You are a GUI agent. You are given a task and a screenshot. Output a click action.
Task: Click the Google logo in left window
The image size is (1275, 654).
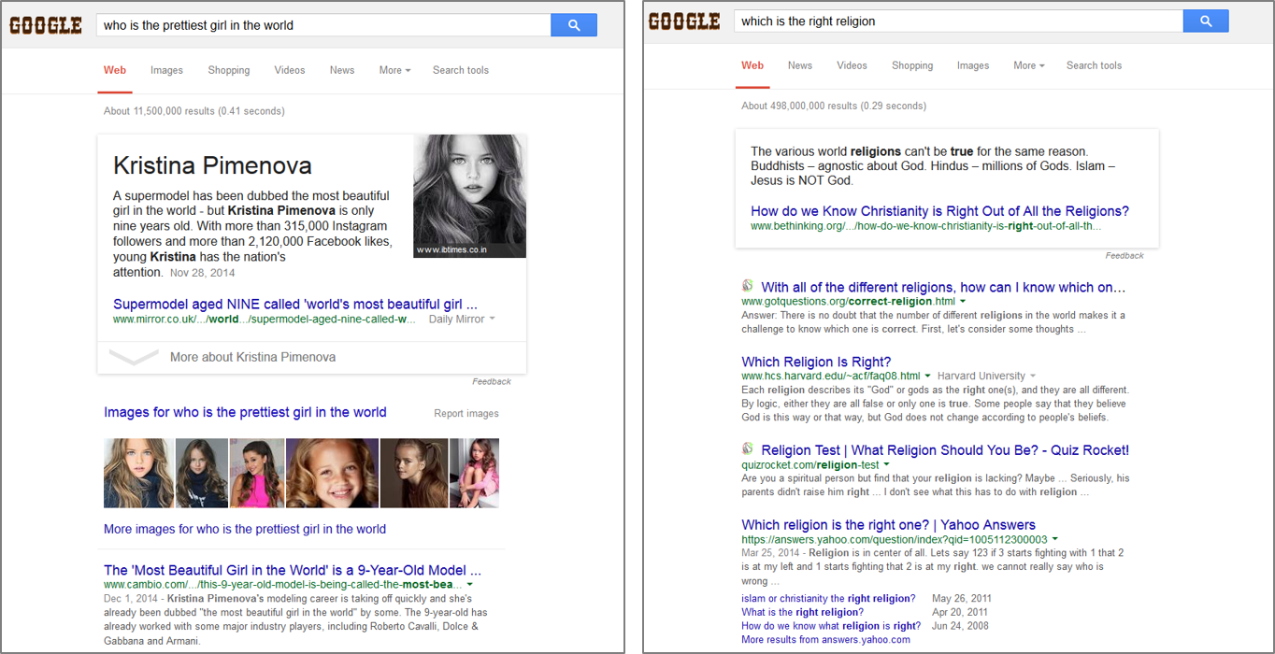pyautogui.click(x=46, y=25)
